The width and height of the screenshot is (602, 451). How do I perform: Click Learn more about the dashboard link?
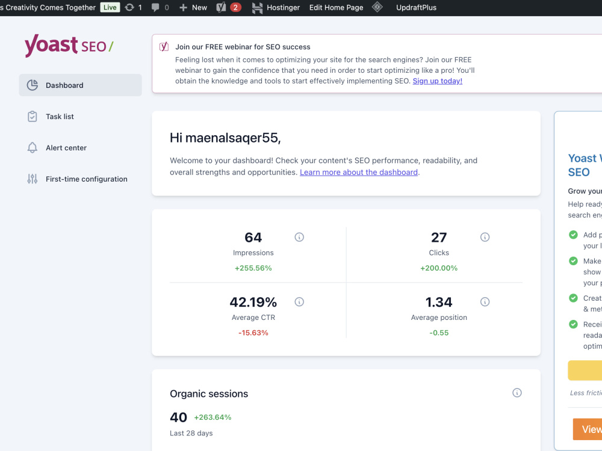[359, 172]
